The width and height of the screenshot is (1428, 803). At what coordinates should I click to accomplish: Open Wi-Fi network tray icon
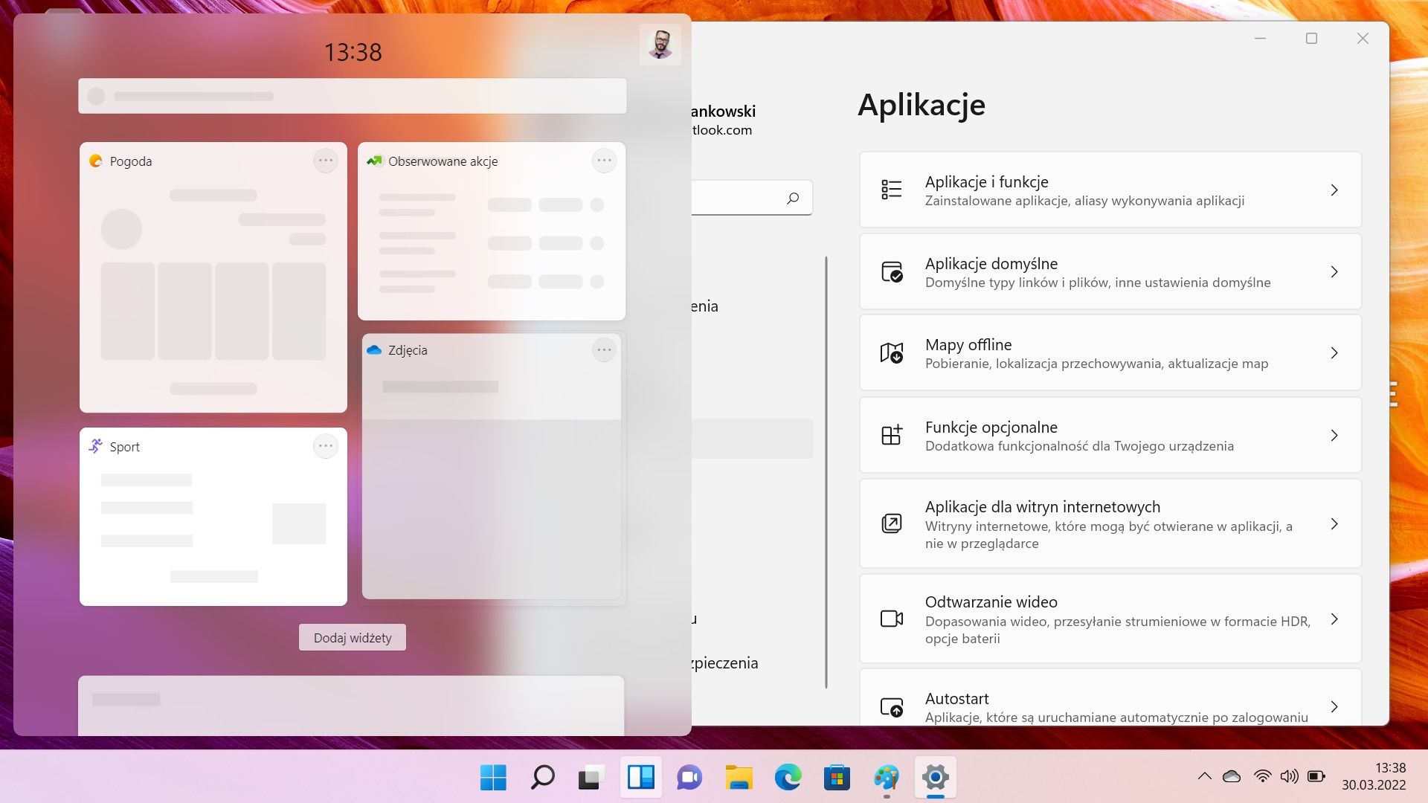tap(1262, 776)
